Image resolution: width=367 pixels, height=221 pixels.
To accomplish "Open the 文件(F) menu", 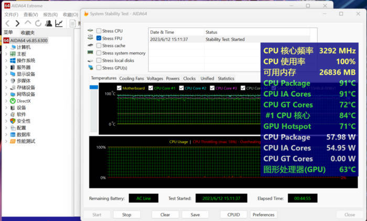I will point(11,15).
